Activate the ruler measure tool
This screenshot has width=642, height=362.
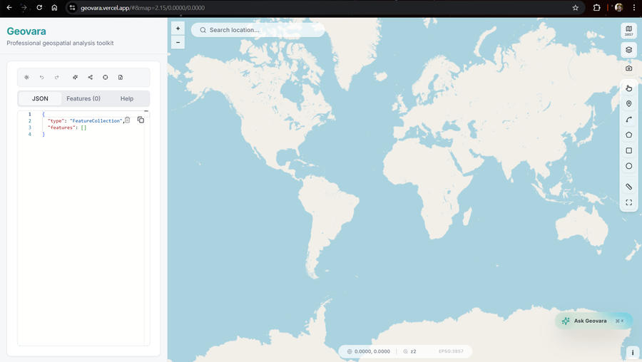629,187
